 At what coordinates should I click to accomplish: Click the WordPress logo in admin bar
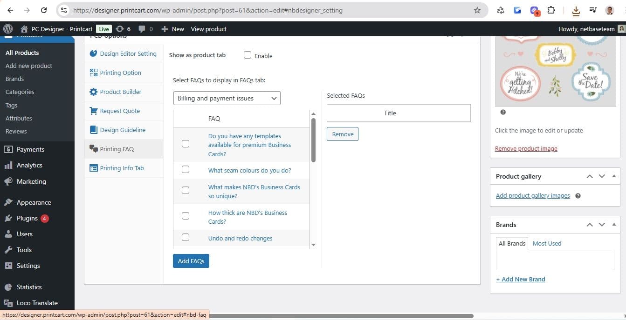tap(7, 29)
